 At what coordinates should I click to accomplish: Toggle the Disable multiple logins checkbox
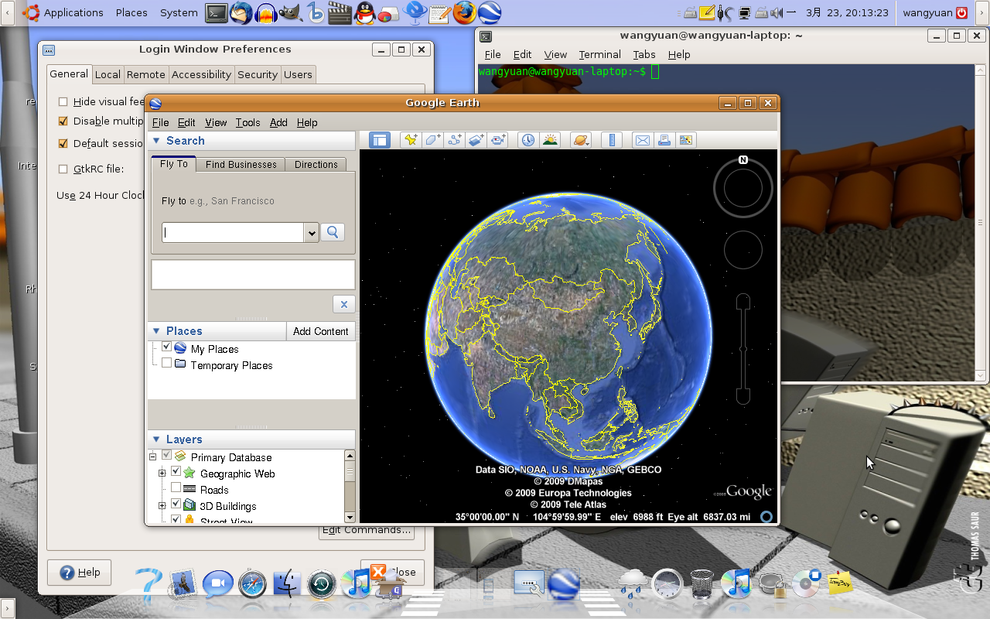pyautogui.click(x=63, y=121)
